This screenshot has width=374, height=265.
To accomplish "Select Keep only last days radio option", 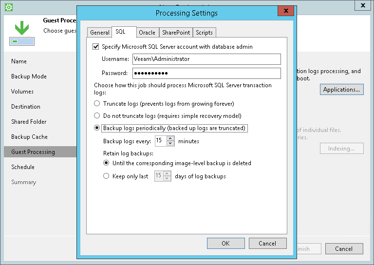I will coord(106,176).
